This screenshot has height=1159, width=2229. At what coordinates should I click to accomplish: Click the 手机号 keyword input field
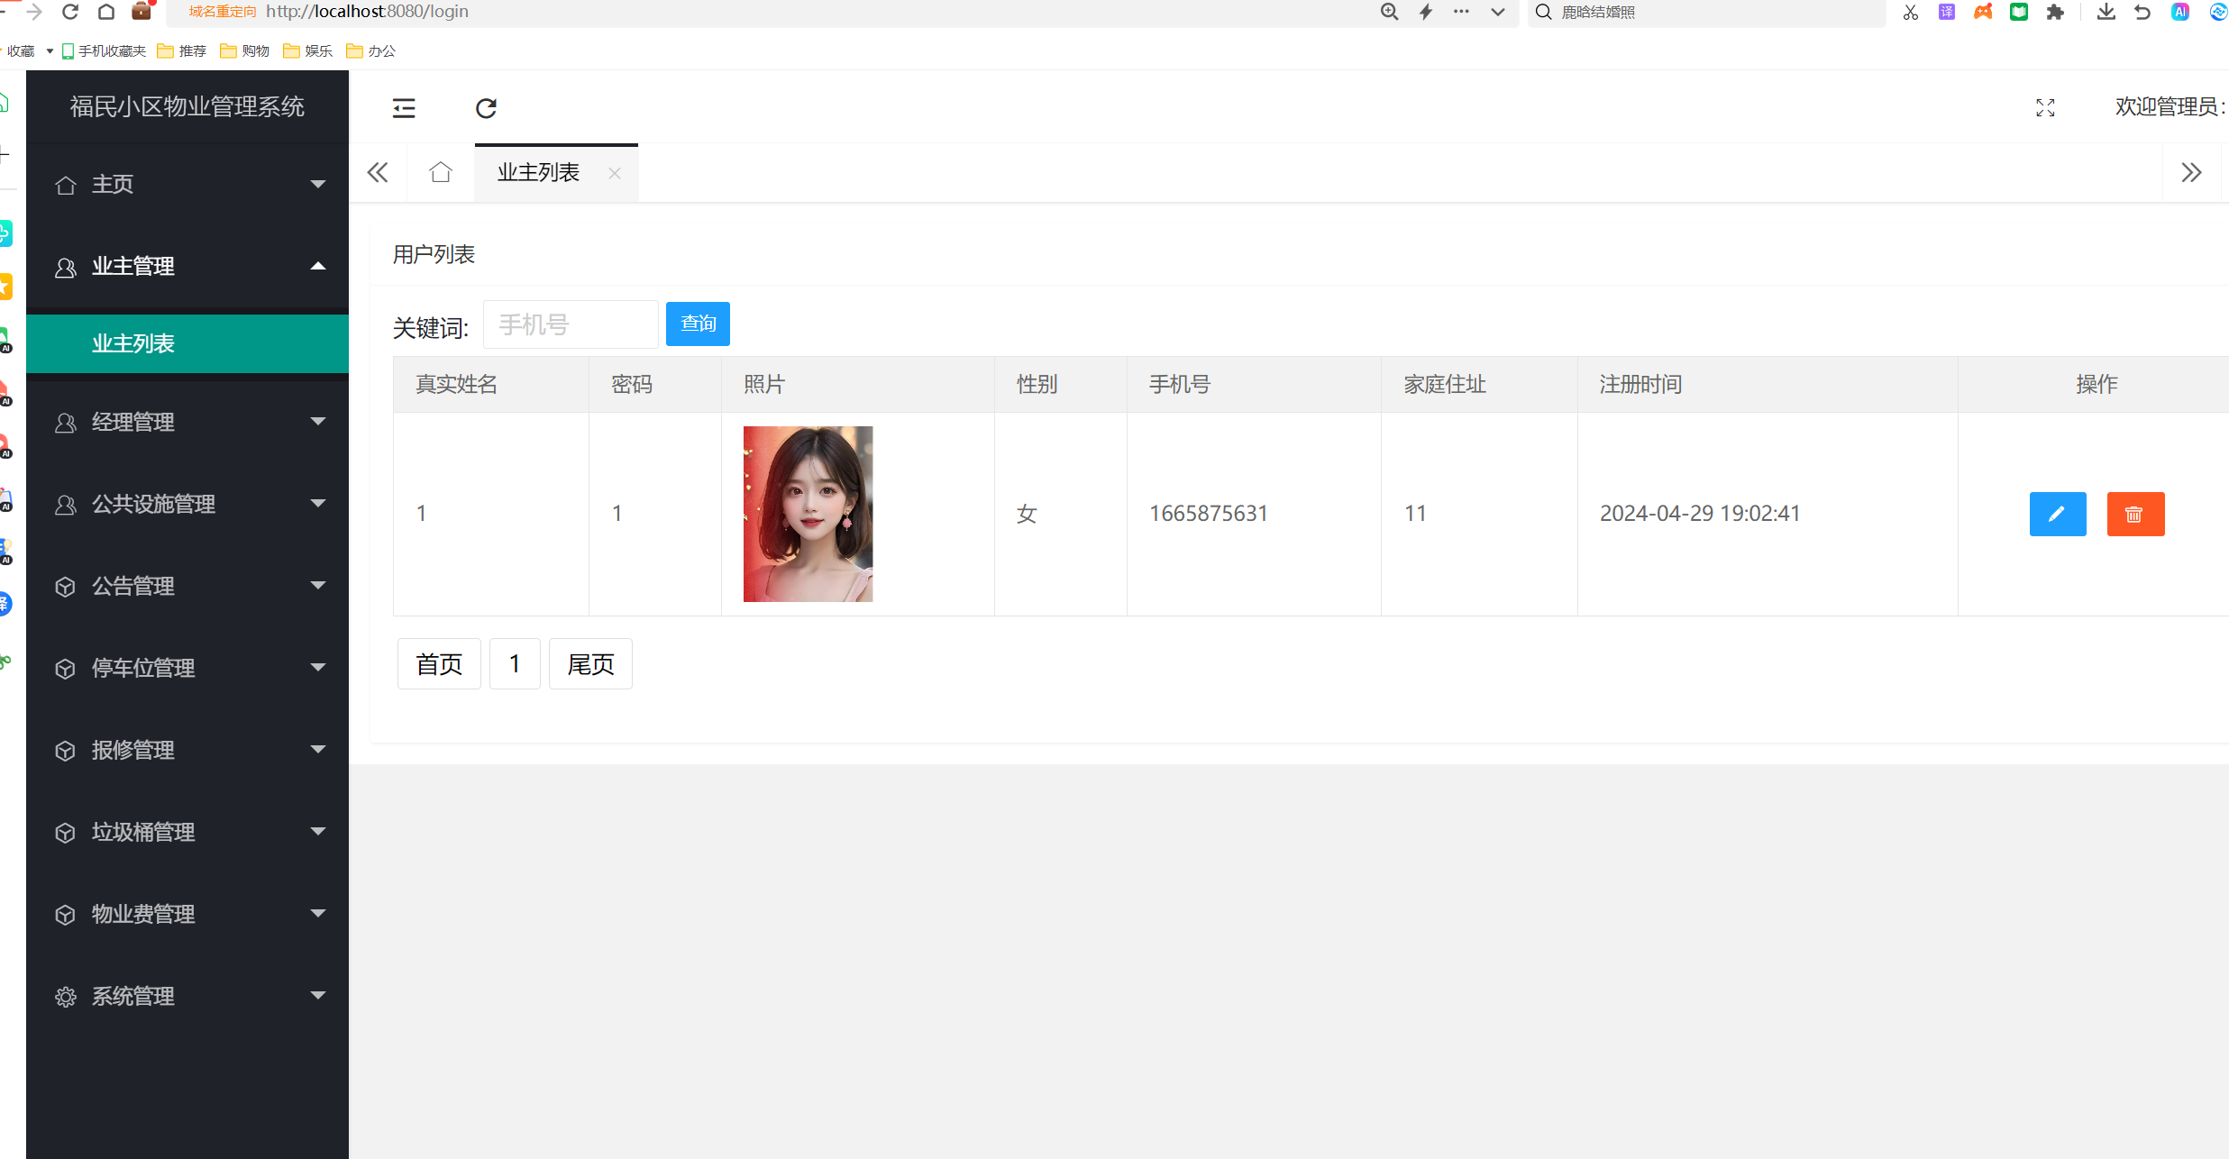tap(571, 324)
